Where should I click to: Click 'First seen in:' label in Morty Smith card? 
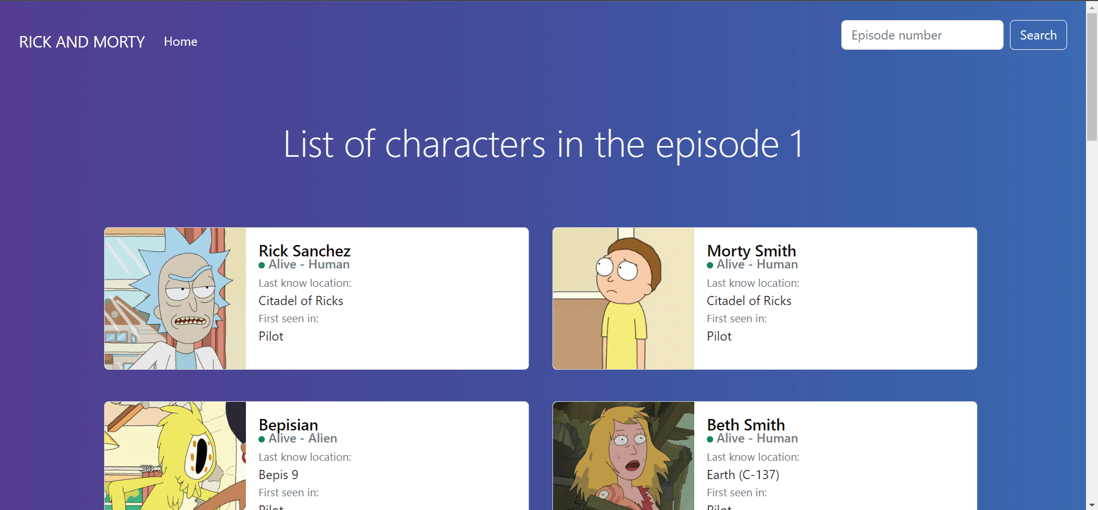pyautogui.click(x=737, y=318)
